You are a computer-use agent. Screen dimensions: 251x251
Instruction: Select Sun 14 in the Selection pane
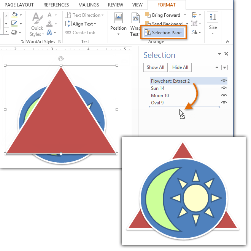point(189,88)
